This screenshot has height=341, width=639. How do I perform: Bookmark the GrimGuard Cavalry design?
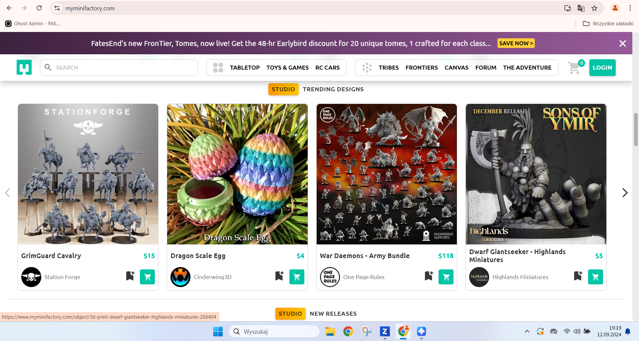point(130,276)
